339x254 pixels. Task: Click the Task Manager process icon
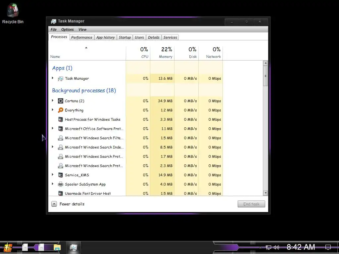point(61,79)
